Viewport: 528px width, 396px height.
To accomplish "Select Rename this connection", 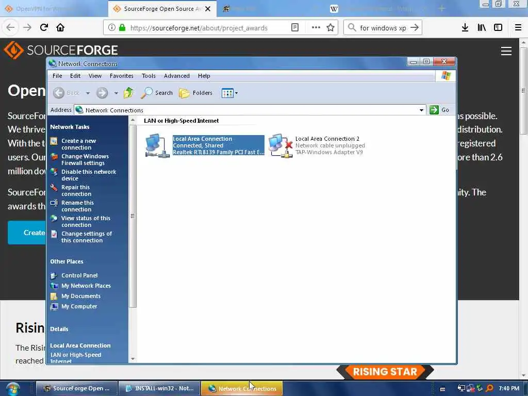I will (77, 206).
